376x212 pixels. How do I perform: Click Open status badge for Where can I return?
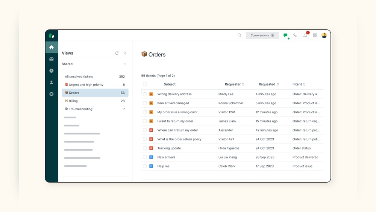click(x=151, y=130)
